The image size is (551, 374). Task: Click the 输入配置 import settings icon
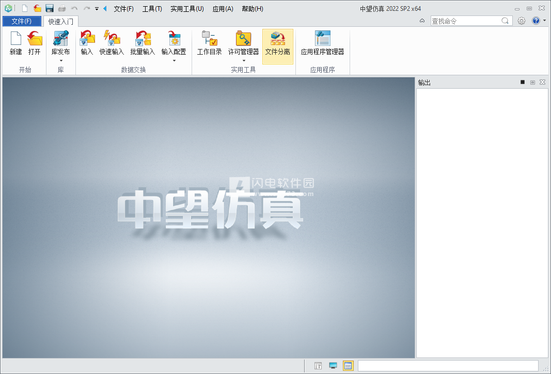(x=174, y=39)
